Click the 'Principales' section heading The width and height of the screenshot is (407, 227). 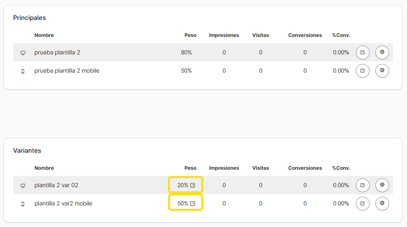pyautogui.click(x=30, y=18)
